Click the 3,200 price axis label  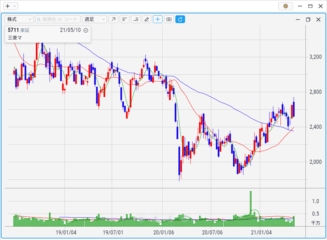tap(316, 57)
